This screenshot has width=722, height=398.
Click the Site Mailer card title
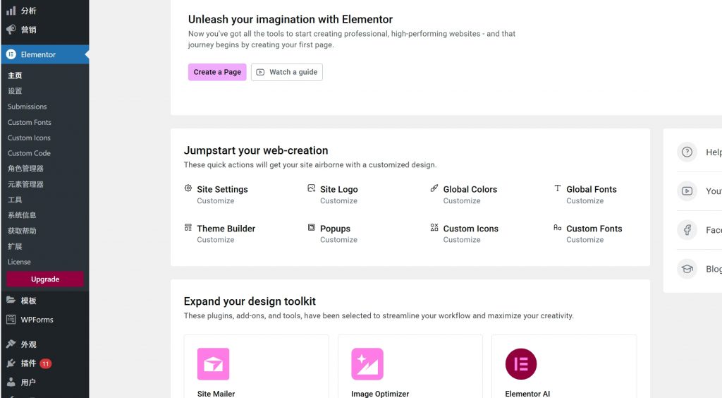[x=216, y=394]
